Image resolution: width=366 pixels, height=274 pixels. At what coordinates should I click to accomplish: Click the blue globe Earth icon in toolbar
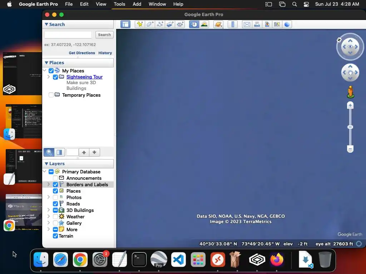(287, 24)
